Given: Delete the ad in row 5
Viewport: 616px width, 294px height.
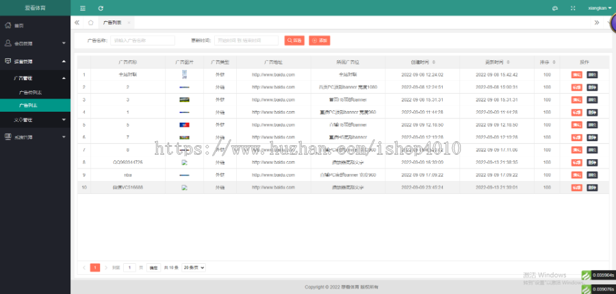Looking at the screenshot, I should [x=592, y=125].
